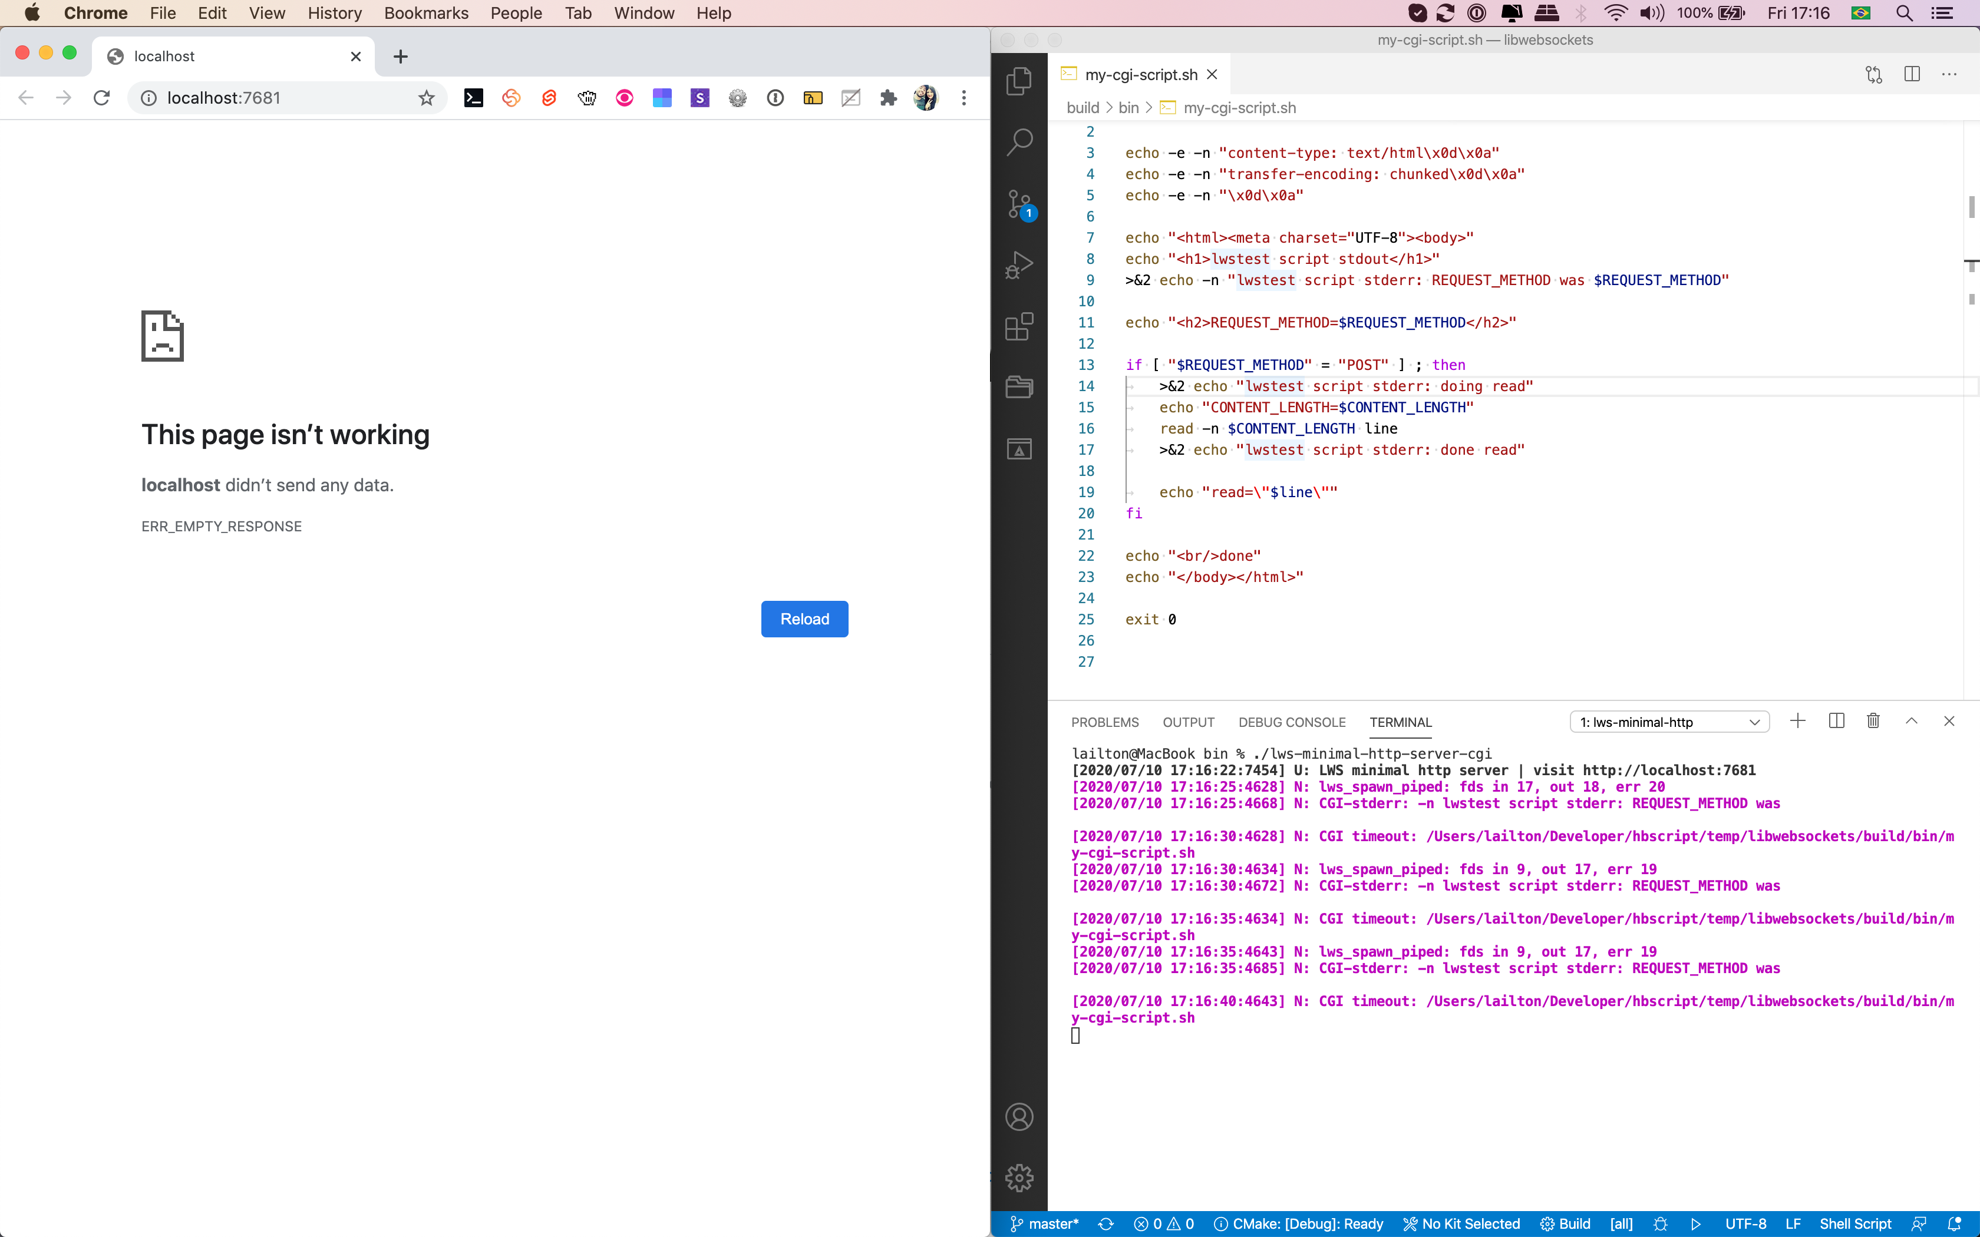Change the [all] build target
Screen dimensions: 1980x1237
tap(1621, 1224)
